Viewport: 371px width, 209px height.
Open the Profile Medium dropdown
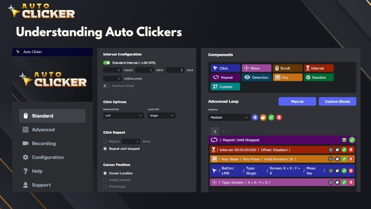(229, 117)
